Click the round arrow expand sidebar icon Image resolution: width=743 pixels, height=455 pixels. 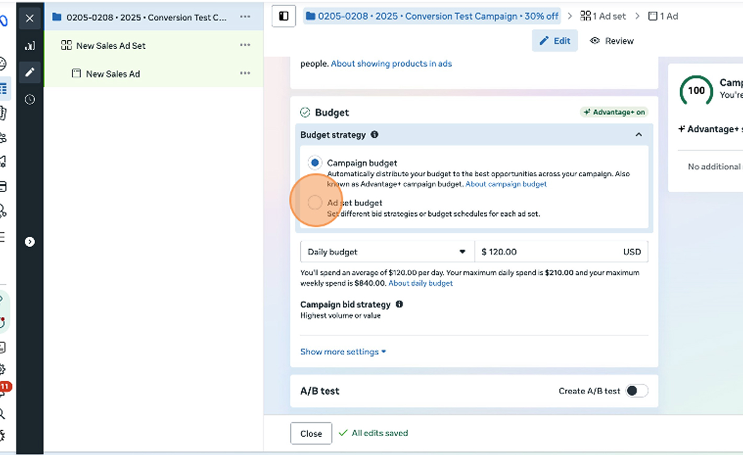tap(30, 242)
